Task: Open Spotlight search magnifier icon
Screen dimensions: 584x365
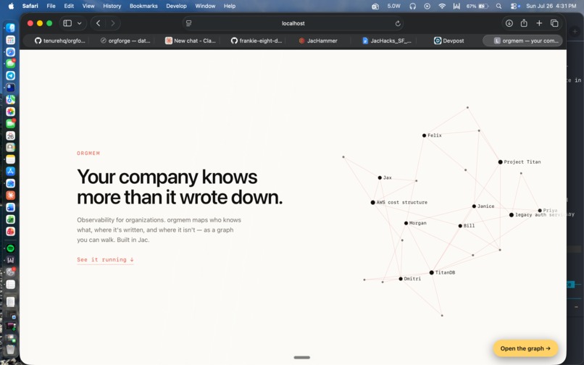Action: (499, 6)
